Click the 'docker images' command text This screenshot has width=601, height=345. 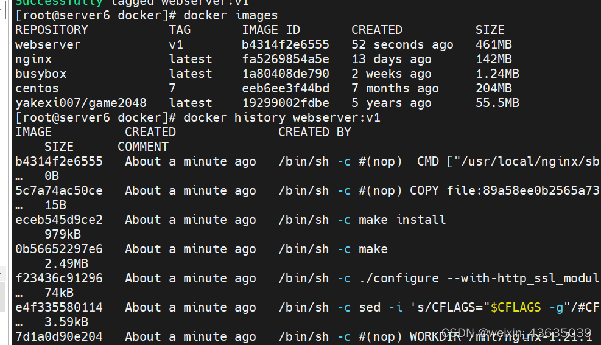click(230, 15)
